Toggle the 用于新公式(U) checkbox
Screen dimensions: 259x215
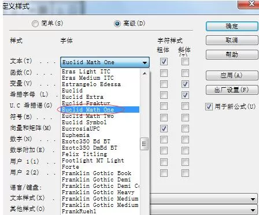click(209, 106)
